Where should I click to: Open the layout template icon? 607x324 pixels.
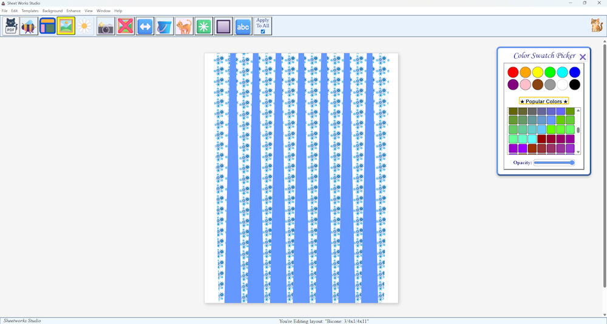pyautogui.click(x=47, y=26)
